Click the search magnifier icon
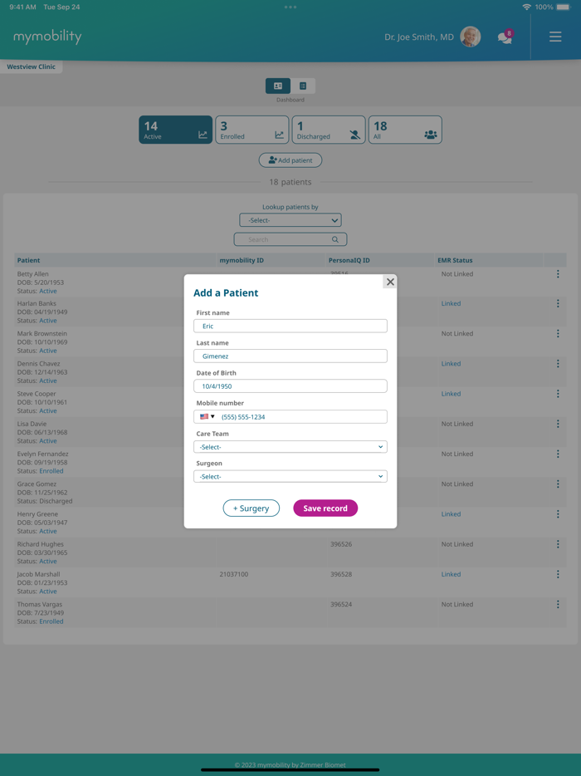This screenshot has width=581, height=776. click(x=335, y=239)
